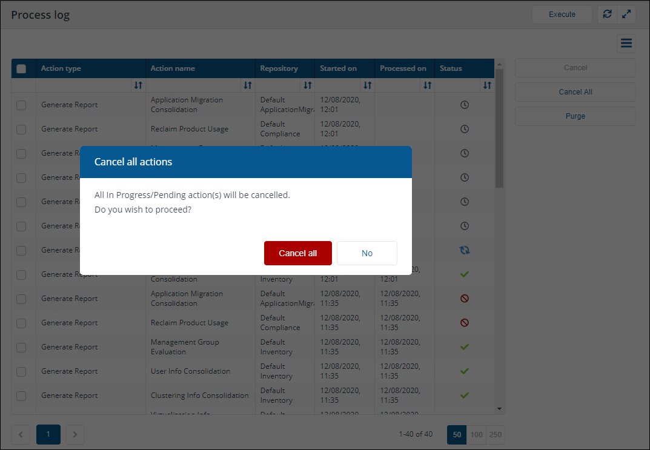Viewport: 650px width, 450px height.
Task: Open the hamburger menu icon
Action: [626, 43]
